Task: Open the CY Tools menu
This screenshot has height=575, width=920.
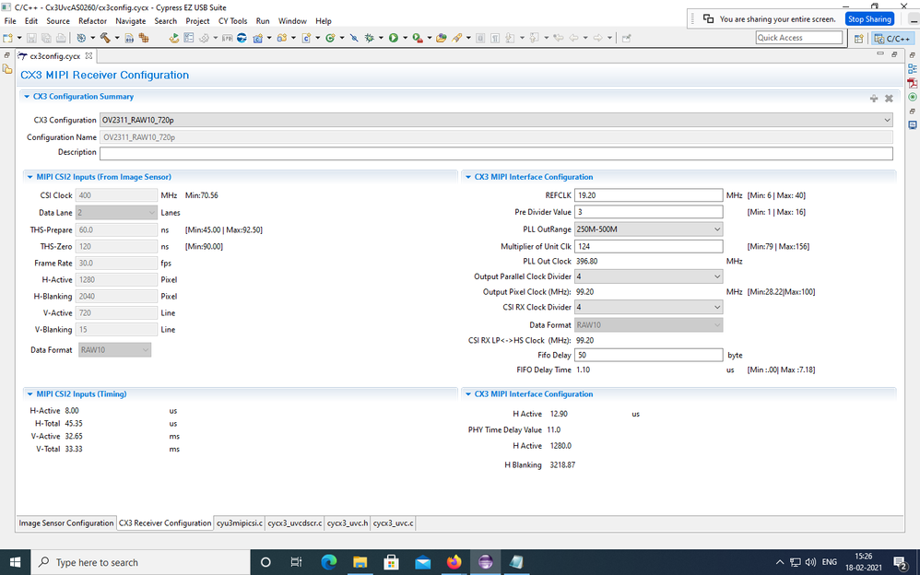Action: pyautogui.click(x=232, y=20)
